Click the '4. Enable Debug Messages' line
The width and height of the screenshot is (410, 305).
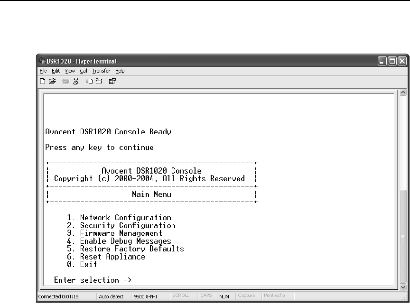(x=119, y=241)
